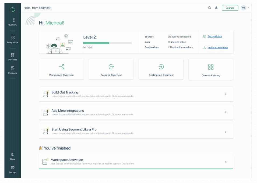Screen dimensions: 257x183
Task: Click the Add More Integrations title
Action: [68, 111]
